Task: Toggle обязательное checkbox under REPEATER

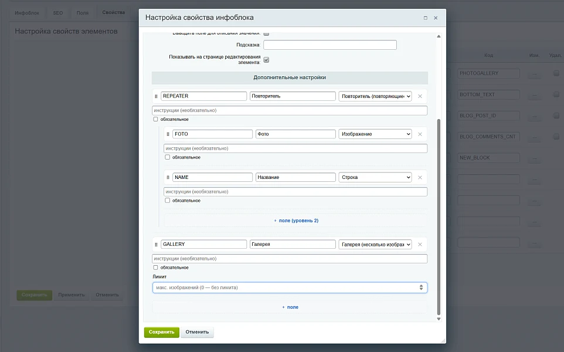Action: click(155, 119)
